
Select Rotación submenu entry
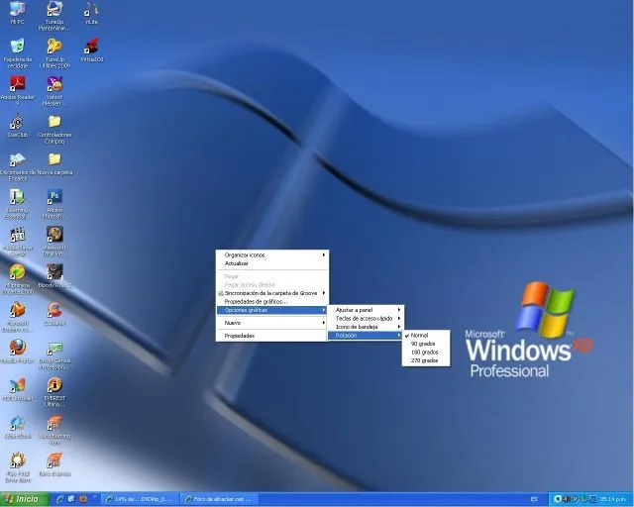click(x=366, y=335)
